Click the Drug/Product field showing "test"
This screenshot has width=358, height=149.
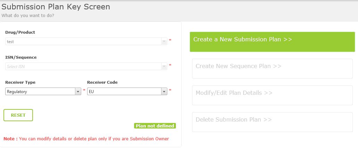point(83,42)
